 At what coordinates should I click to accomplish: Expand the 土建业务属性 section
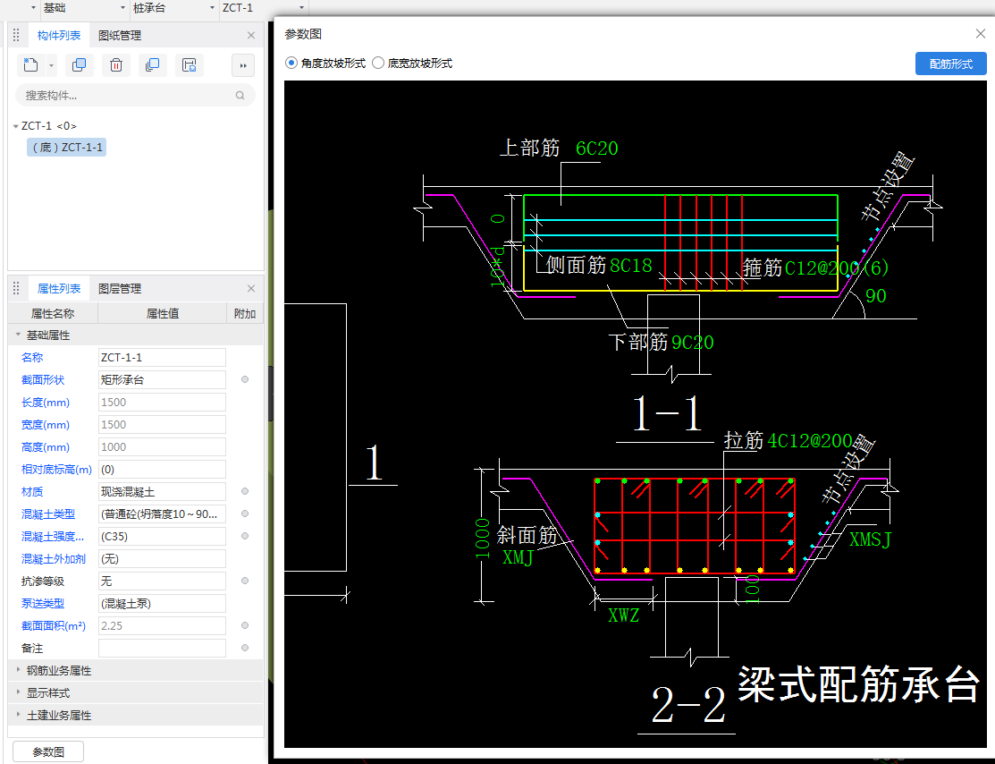18,715
